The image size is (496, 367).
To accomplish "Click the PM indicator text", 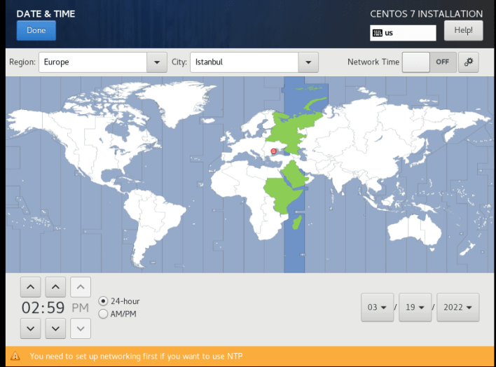I will (x=81, y=308).
